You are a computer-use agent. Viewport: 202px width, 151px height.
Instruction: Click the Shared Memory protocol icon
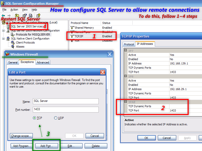pos(72,28)
